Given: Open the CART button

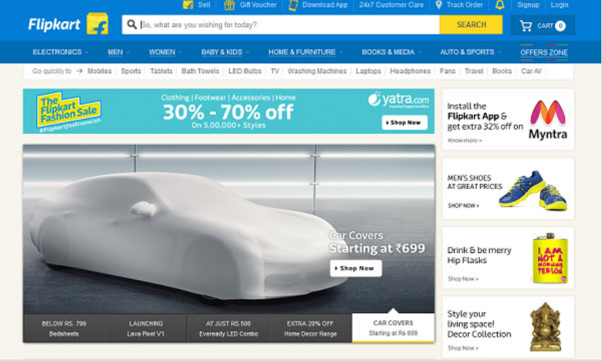Looking at the screenshot, I should pyautogui.click(x=543, y=25).
